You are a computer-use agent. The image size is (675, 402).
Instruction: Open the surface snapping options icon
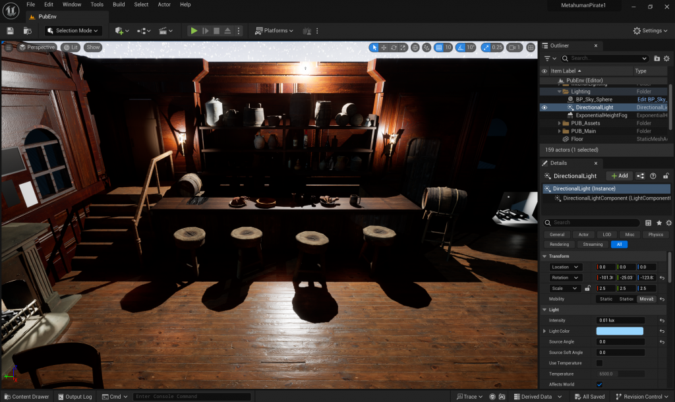click(x=426, y=47)
